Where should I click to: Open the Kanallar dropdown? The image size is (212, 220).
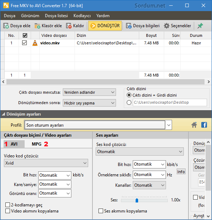(149, 185)
